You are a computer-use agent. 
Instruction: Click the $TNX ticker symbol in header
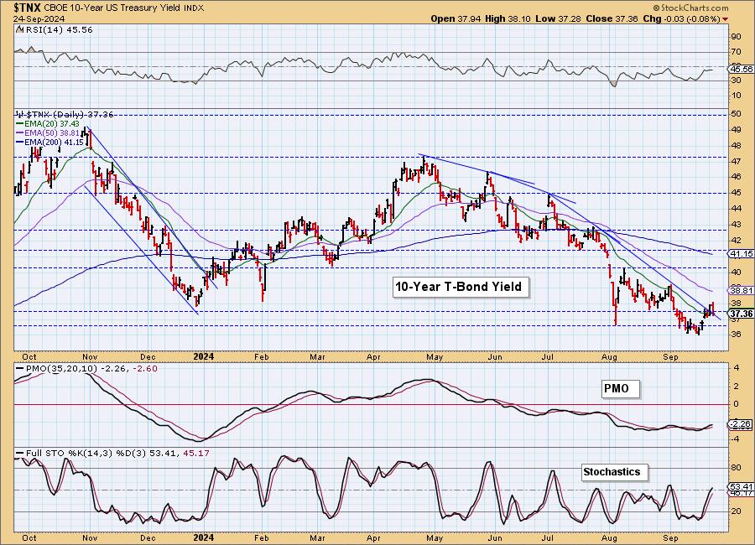coord(27,8)
